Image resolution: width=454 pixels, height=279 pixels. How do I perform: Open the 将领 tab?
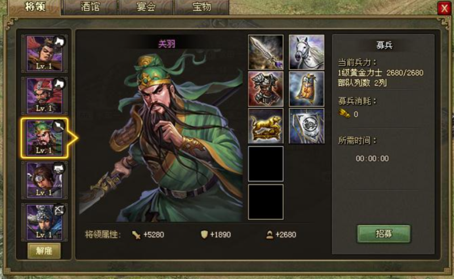tap(35, 7)
